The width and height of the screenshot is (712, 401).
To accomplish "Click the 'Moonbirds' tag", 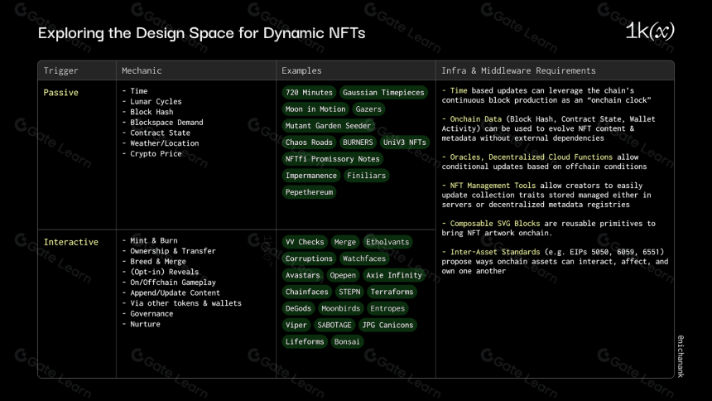I will (x=340, y=308).
